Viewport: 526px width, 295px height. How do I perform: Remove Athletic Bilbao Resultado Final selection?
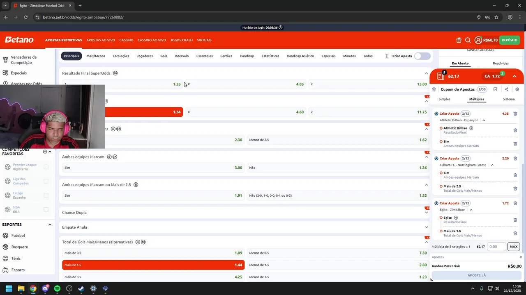click(x=515, y=130)
